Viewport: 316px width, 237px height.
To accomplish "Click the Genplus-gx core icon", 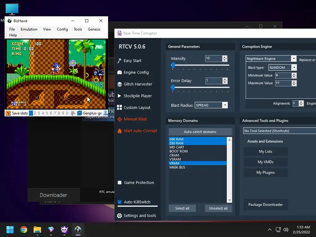I will click(80, 113).
